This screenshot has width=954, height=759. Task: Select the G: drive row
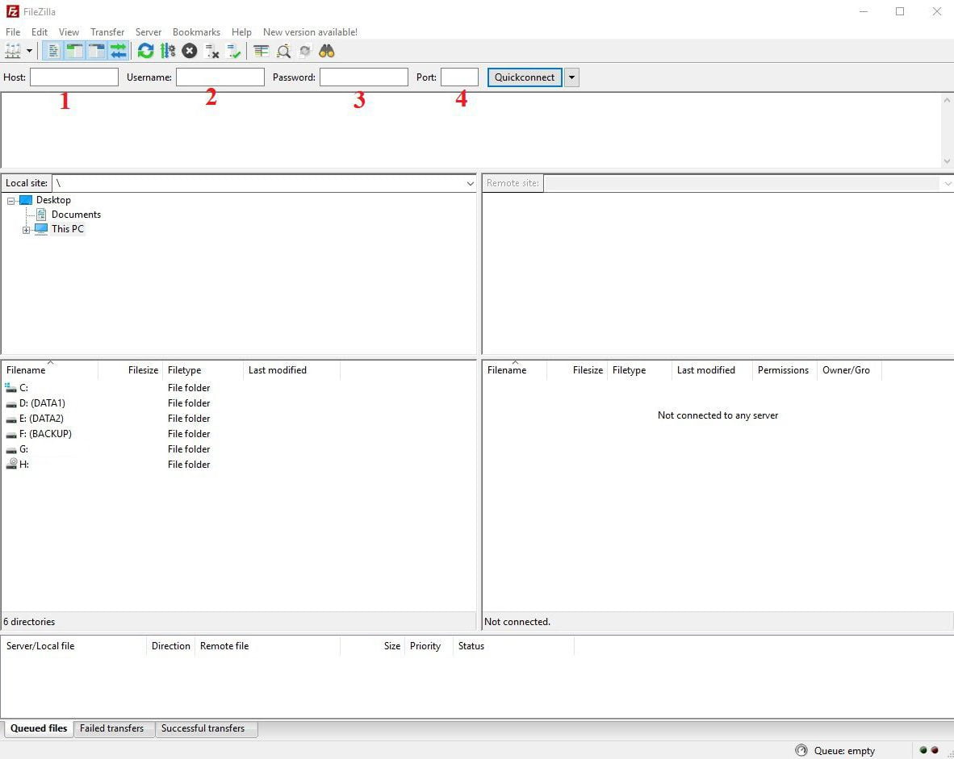(239, 448)
